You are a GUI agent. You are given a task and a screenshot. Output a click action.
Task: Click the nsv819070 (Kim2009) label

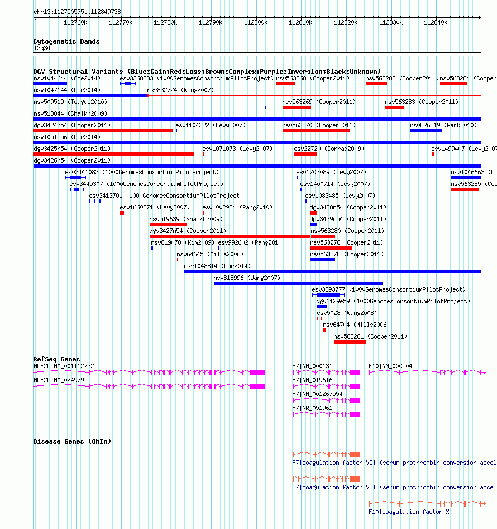click(183, 242)
